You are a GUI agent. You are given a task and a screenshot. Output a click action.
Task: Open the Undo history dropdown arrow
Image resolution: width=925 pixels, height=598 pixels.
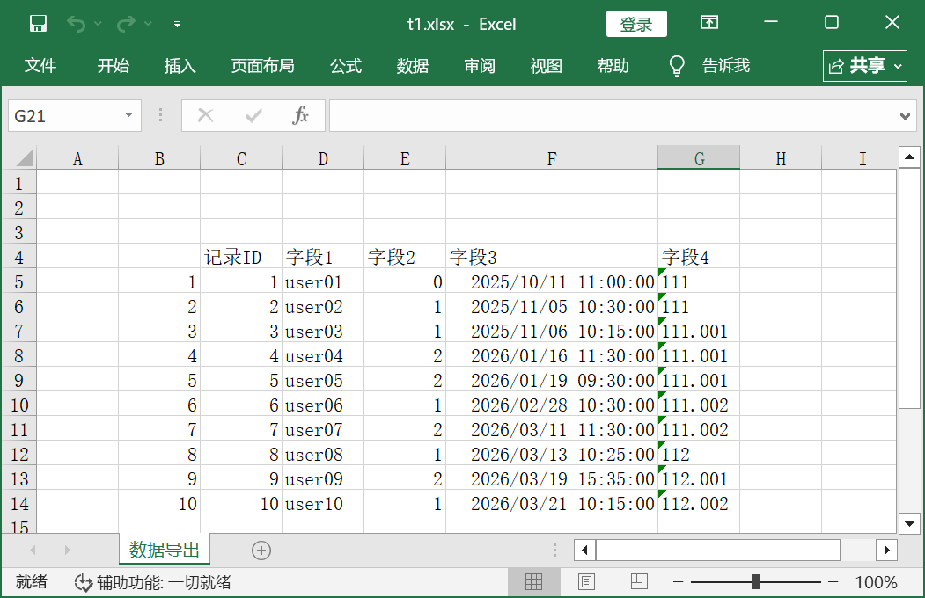coord(98,24)
